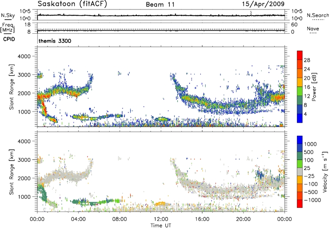Image resolution: width=329 pixels, height=228 pixels.
Task: Click the '12:00' time tick label
Action: (x=161, y=219)
